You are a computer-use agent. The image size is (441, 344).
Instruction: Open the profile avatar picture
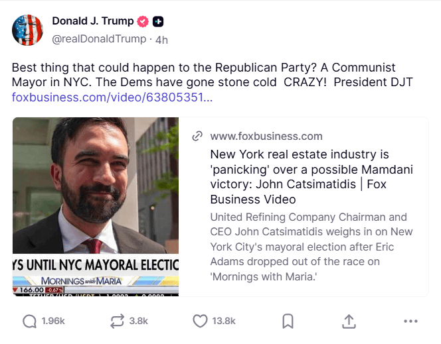point(28,30)
